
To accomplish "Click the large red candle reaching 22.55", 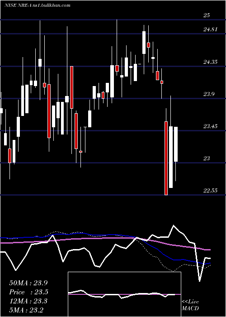I will [166, 158].
